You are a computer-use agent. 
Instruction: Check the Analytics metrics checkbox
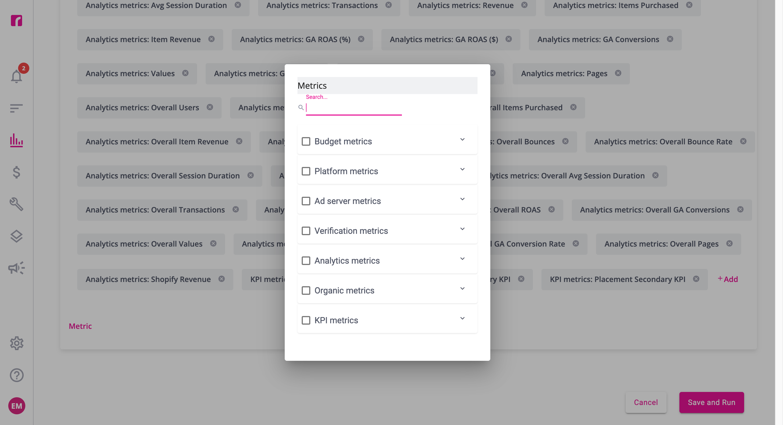[306, 261]
